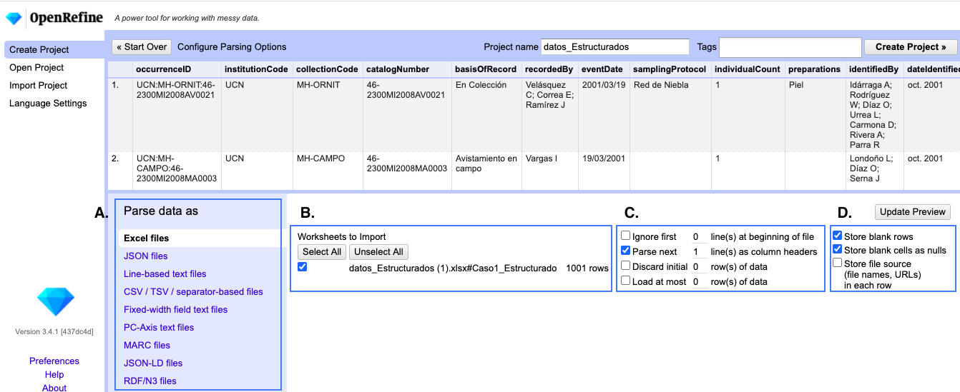Screen dimensions: 960x392
Task: Click the datos_Estructurados worksheet file name
Action: tap(452, 268)
